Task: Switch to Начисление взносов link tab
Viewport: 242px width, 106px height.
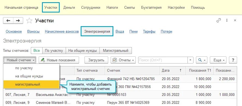Action: [62, 32]
